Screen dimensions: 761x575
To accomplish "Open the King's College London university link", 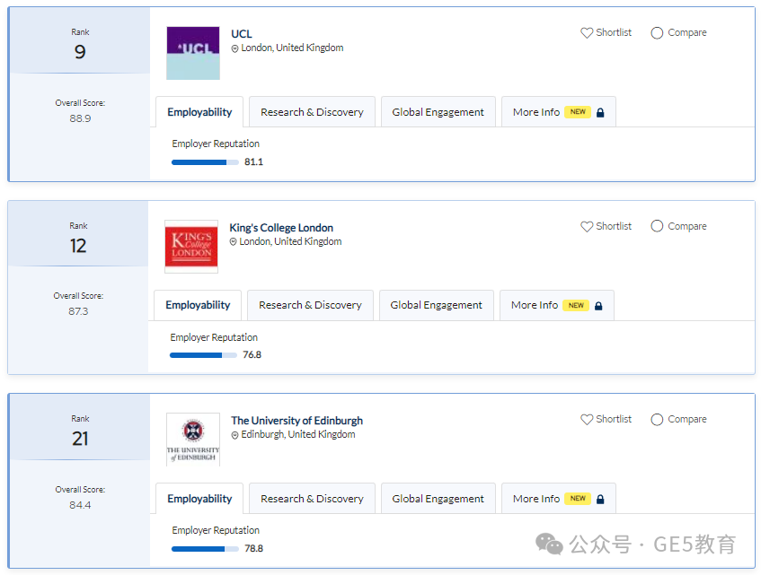I will 281,228.
